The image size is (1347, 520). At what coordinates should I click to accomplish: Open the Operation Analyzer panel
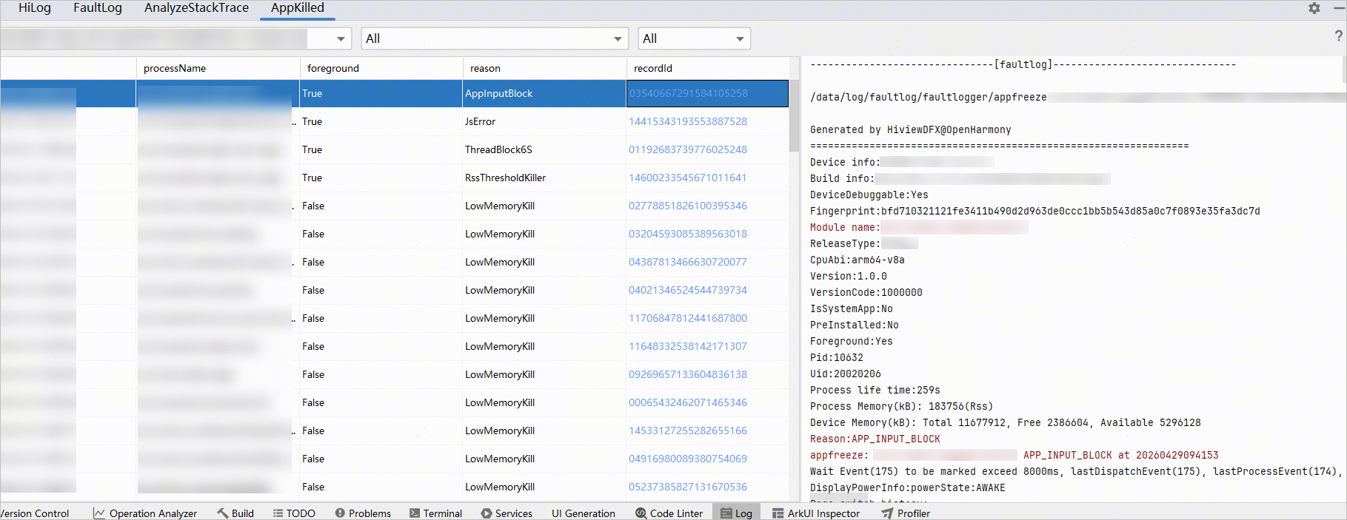click(145, 513)
